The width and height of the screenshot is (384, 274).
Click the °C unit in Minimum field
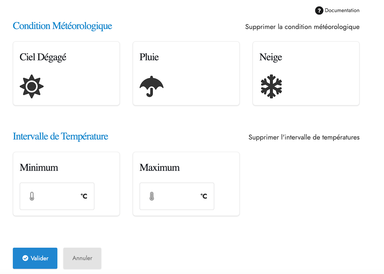click(x=84, y=196)
